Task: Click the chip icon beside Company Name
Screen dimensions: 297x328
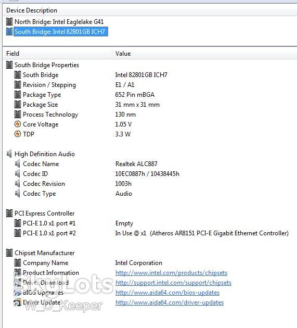Action: click(x=18, y=262)
